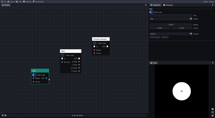This screenshot has height=118, width=215.
Task: Click the Grid node title bar
Action: [x=71, y=51]
